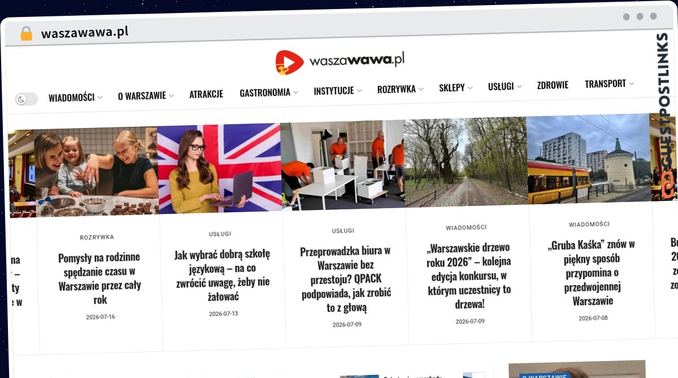Expand the ROZRYWKA dropdown chevron
Image resolution: width=678 pixels, height=378 pixels.
pos(420,89)
